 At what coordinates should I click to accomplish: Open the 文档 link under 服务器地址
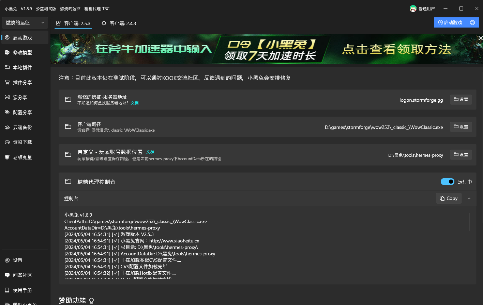click(x=135, y=103)
